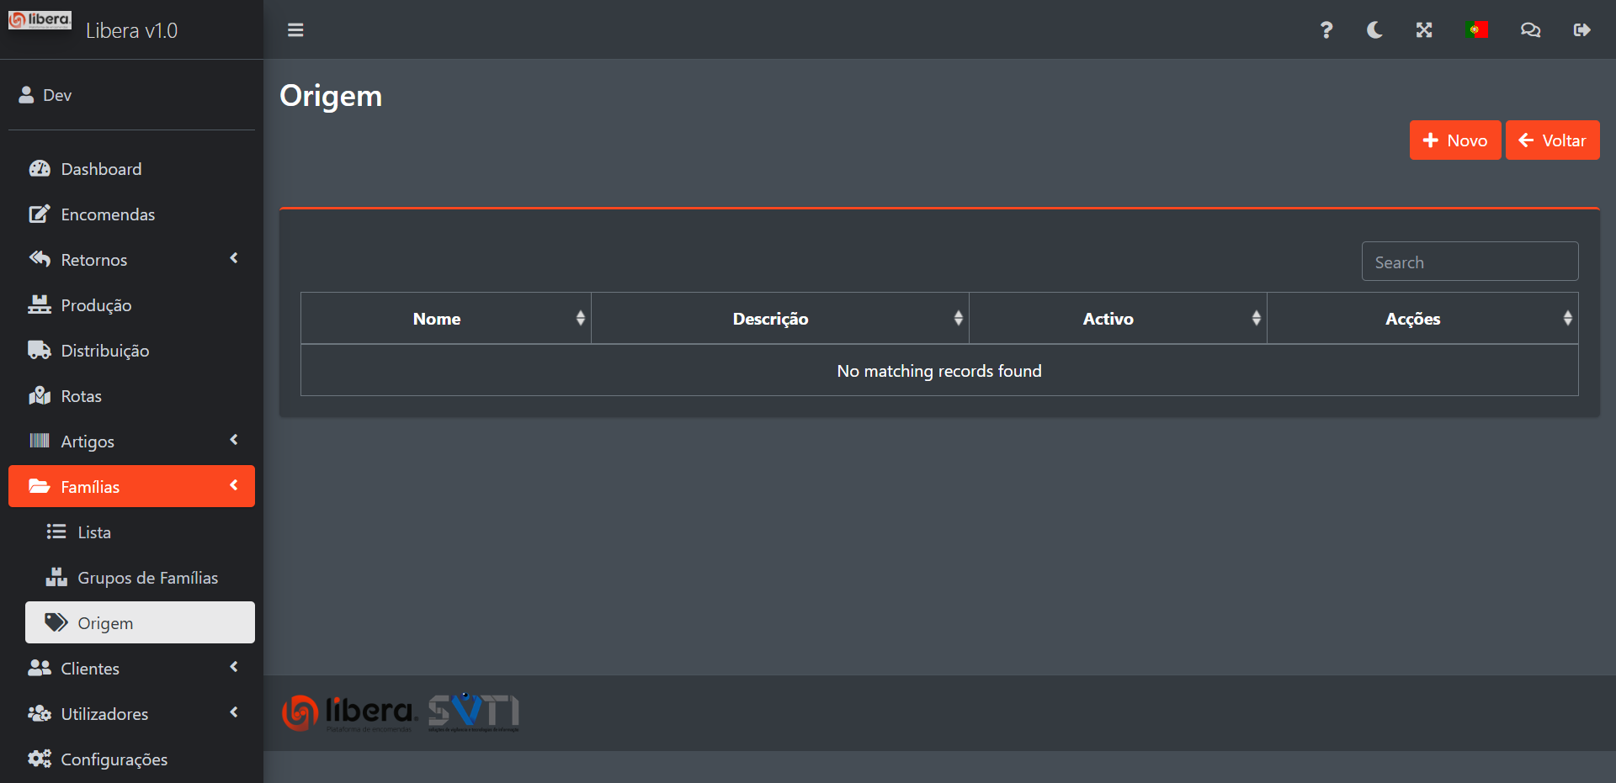Focus the Search input field
Viewport: 1616px width, 783px height.
[x=1470, y=262]
